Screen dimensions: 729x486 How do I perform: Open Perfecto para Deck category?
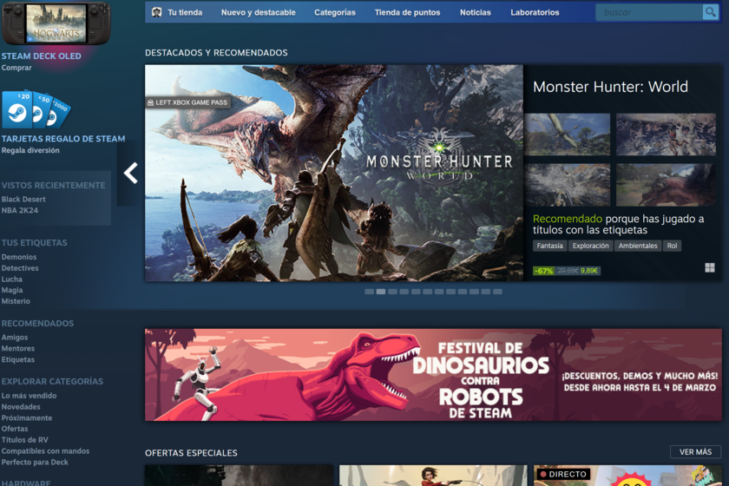click(35, 463)
